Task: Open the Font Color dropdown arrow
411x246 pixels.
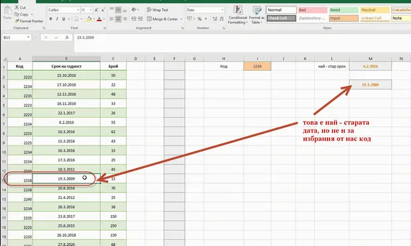Action: 104,19
